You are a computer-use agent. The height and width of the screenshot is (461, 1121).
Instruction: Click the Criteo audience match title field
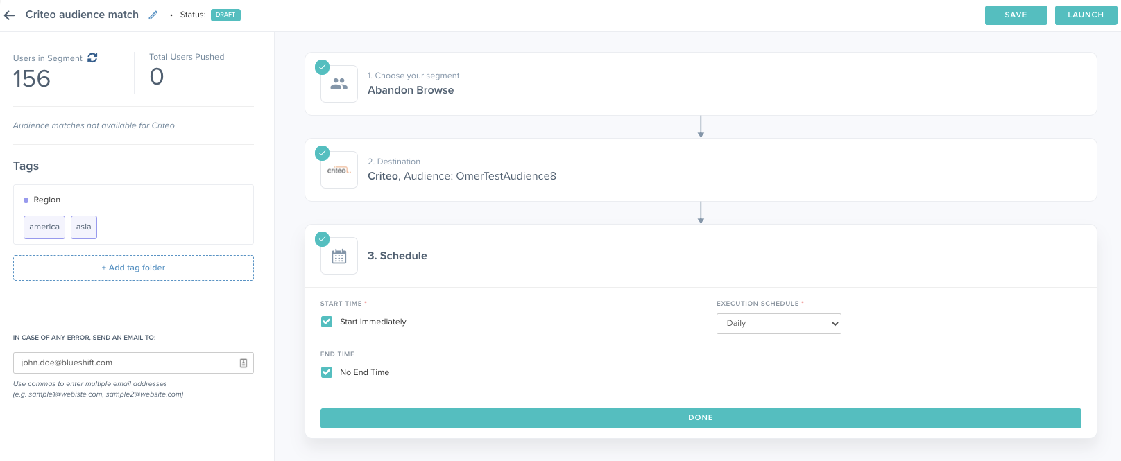[x=82, y=15]
